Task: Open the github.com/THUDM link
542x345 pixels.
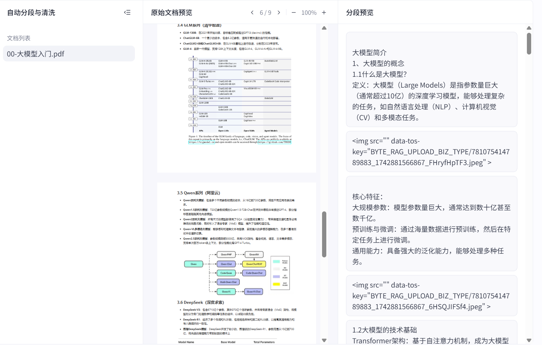Action: click(274, 142)
